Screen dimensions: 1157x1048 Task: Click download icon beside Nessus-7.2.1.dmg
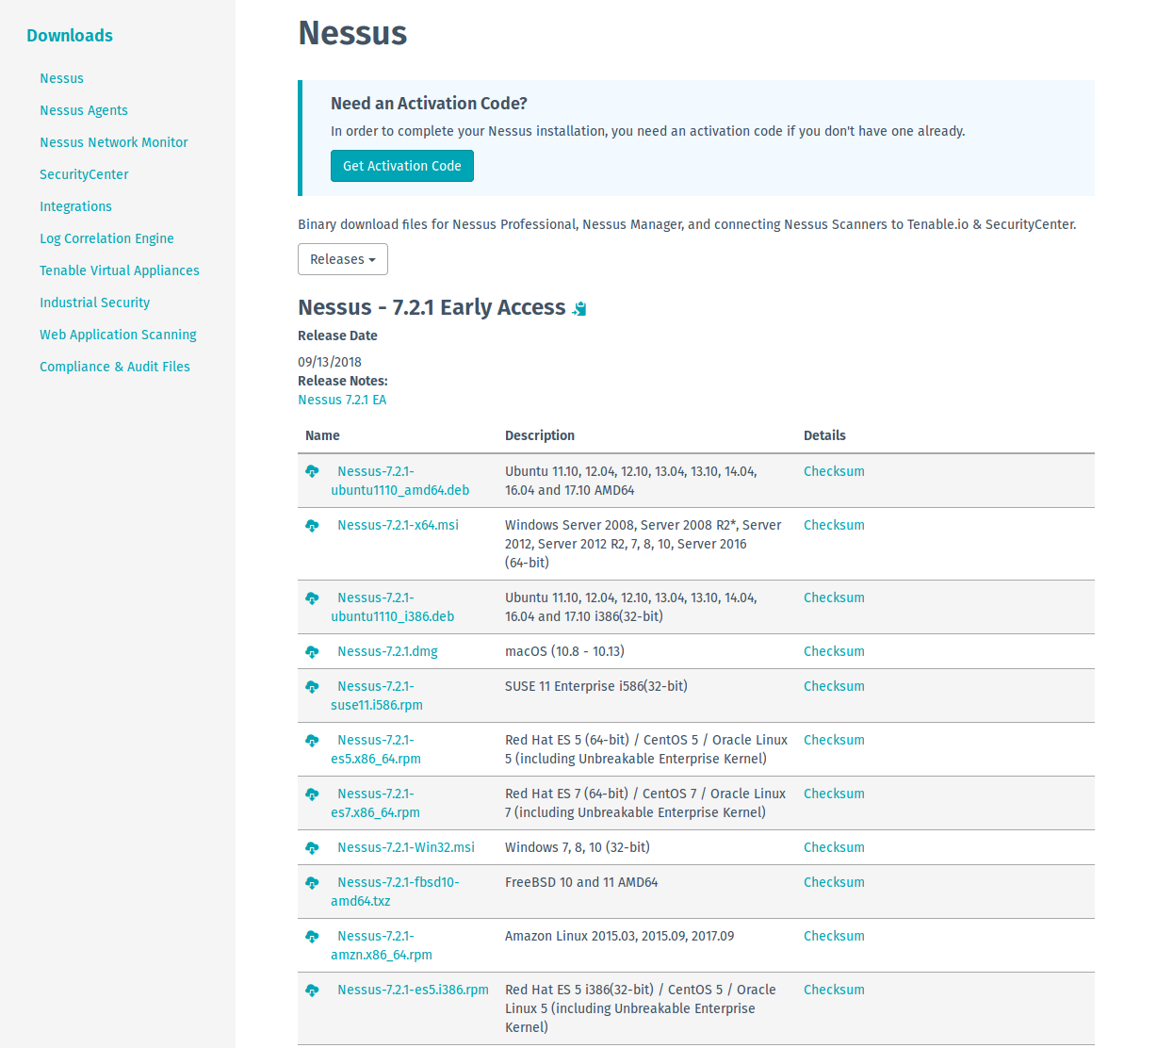pyautogui.click(x=312, y=651)
